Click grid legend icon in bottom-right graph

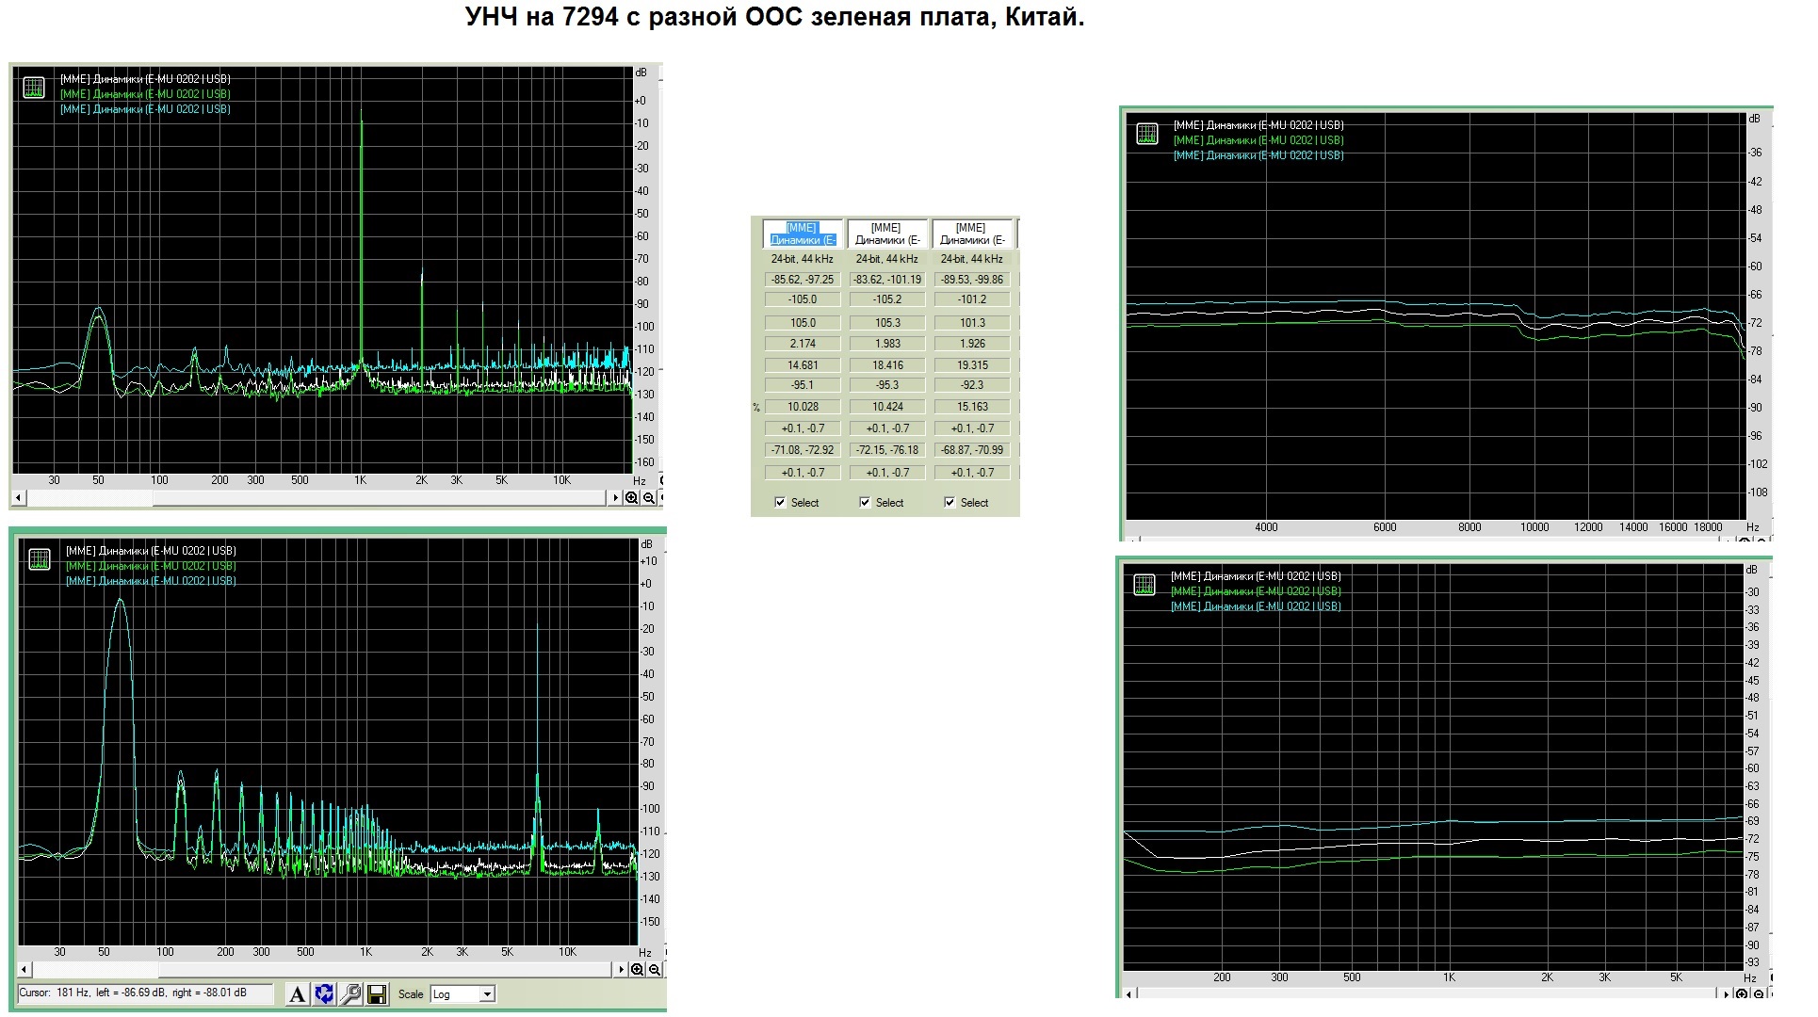click(x=1144, y=585)
